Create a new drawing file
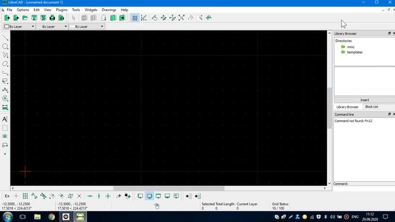This screenshot has height=222, width=395. 7,18
